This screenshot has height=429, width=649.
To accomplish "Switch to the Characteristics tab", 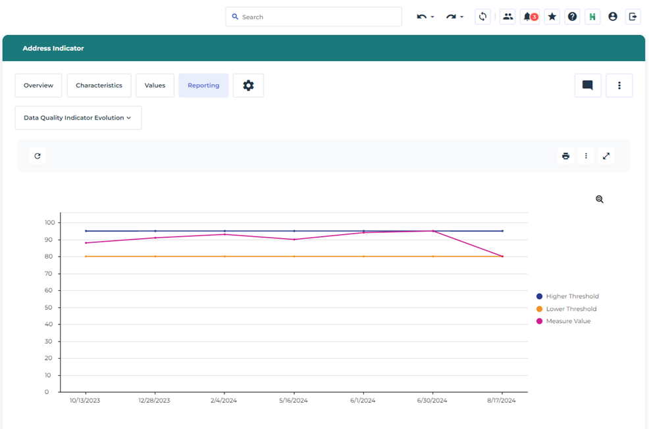I will point(99,86).
